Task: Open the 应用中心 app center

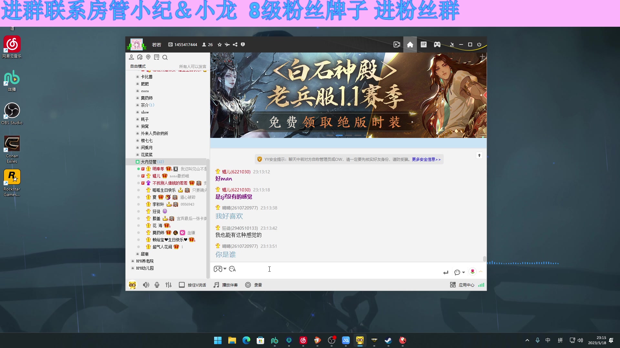Action: coord(462,285)
